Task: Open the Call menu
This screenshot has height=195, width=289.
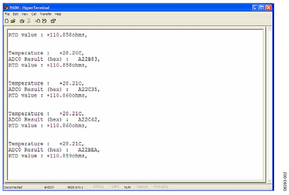Action: (x=34, y=14)
